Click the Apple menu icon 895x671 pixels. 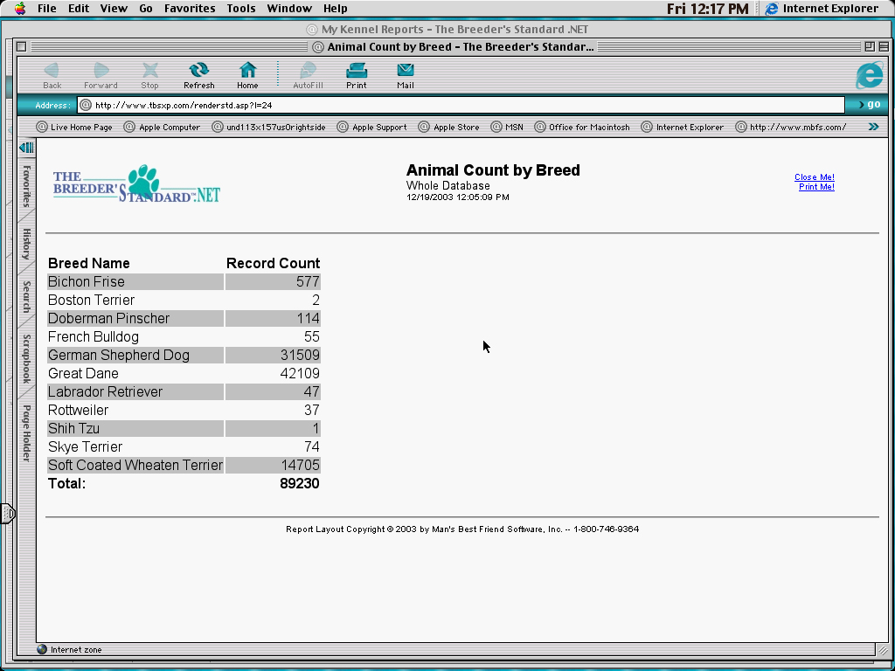[x=20, y=9]
